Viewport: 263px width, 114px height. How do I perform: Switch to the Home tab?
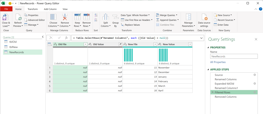pyautogui.click(x=18, y=9)
